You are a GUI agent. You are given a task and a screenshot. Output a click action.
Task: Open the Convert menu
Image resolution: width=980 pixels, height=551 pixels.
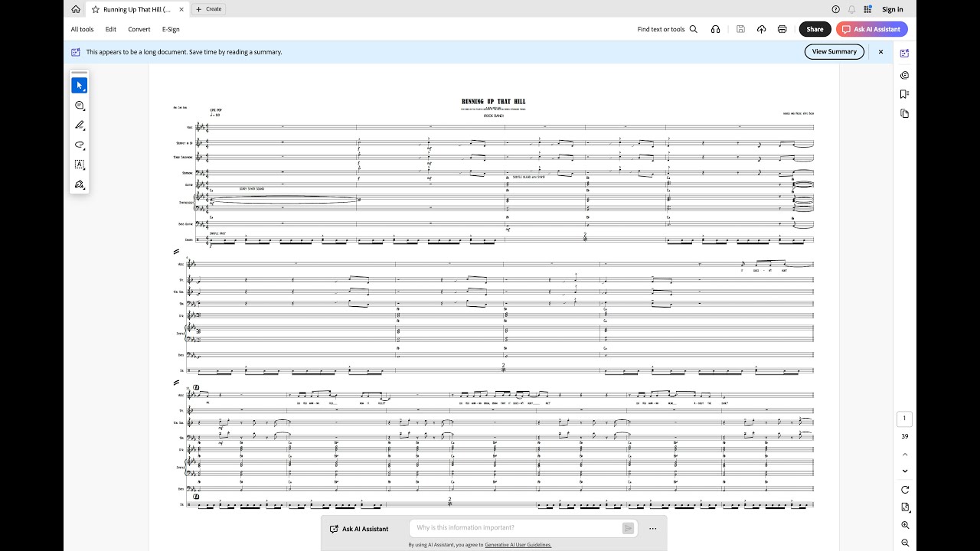(139, 29)
